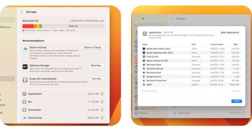Viewport: 252px width, 132px height.
Task: Show info for Applications 30,01 GB
Action: 102,94
